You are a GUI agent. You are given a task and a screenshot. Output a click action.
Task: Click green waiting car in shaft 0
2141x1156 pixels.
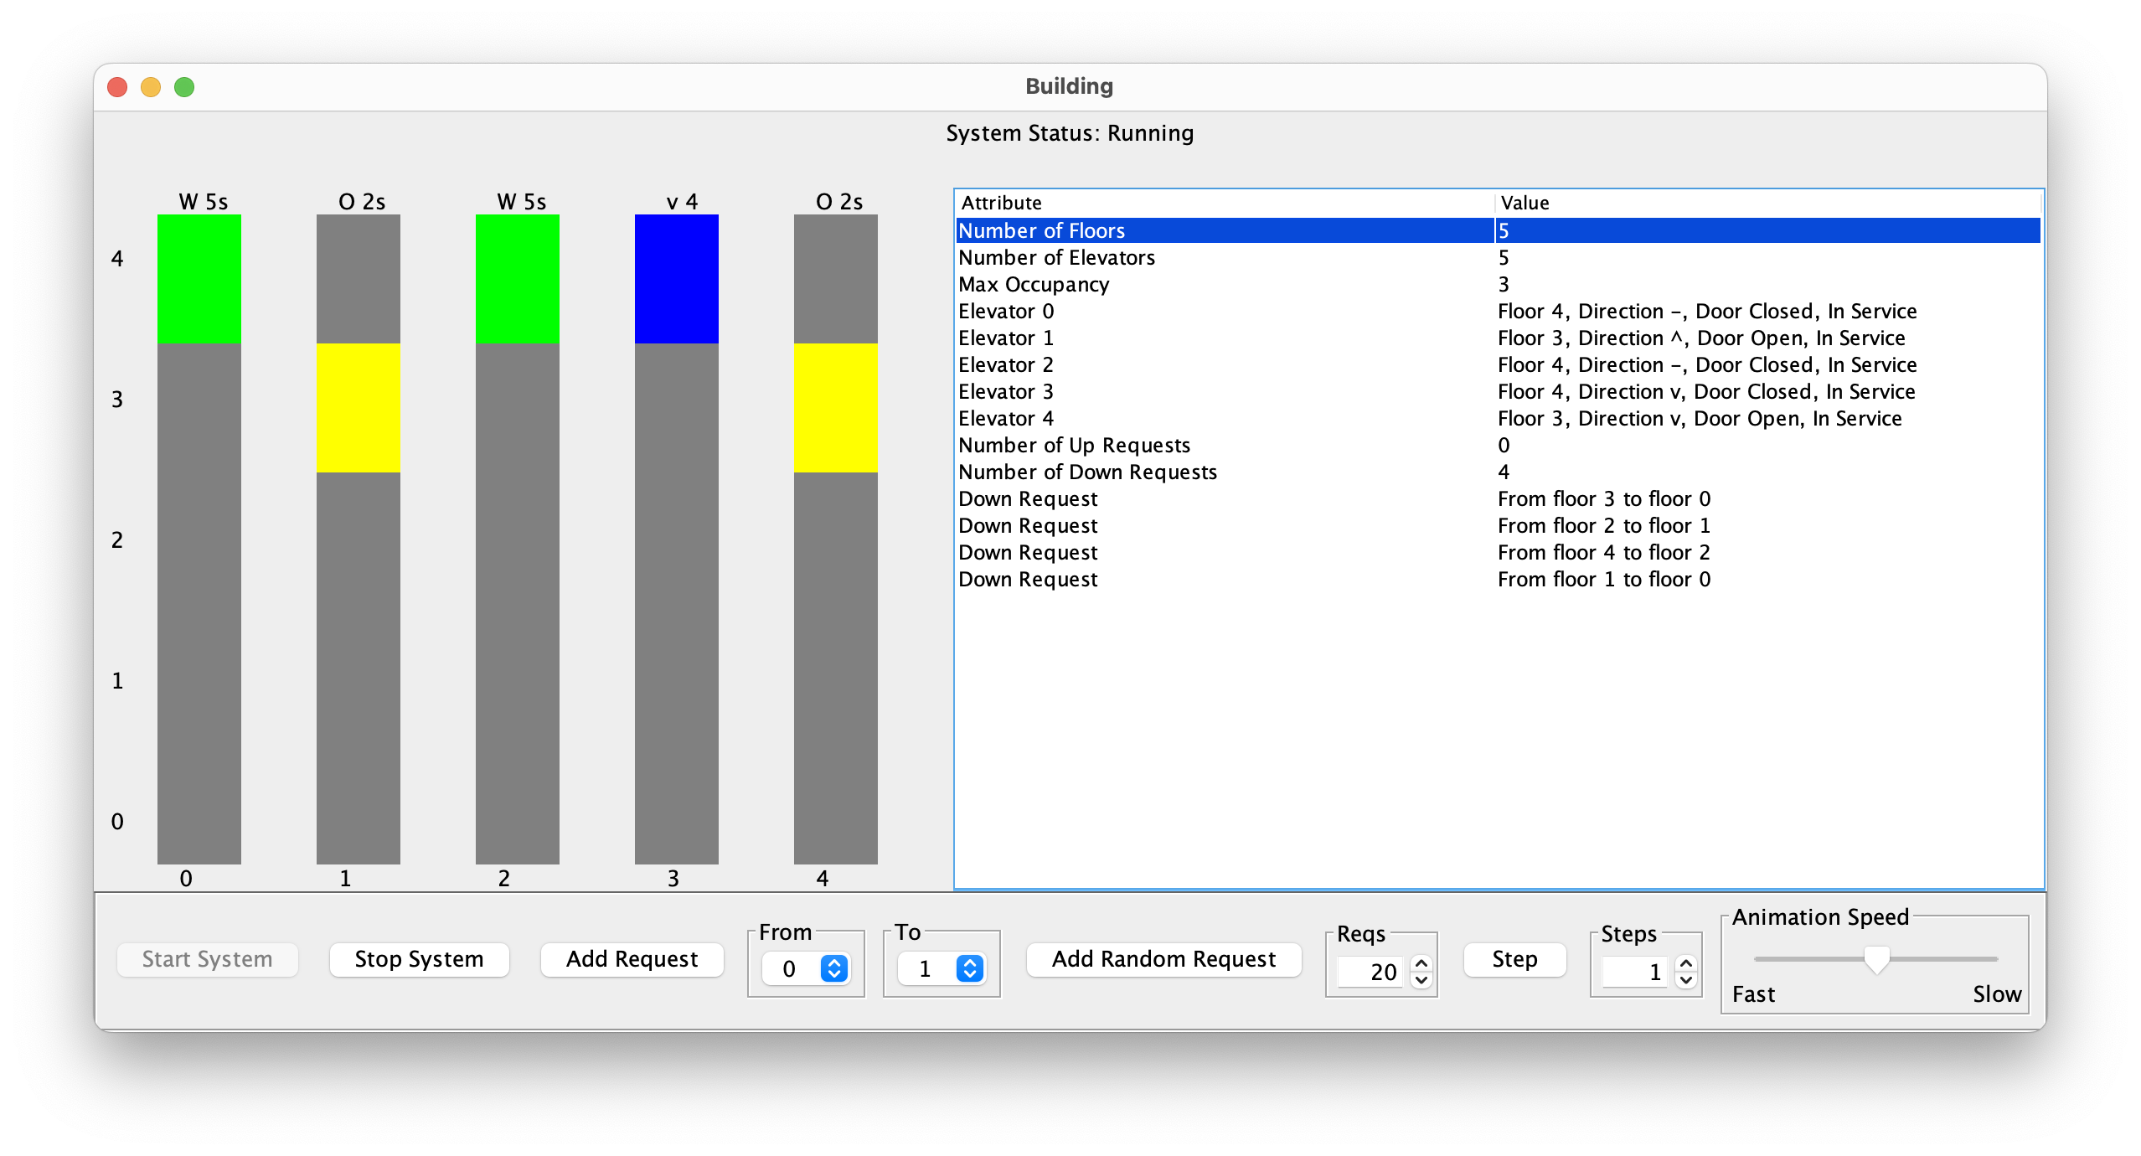point(199,279)
